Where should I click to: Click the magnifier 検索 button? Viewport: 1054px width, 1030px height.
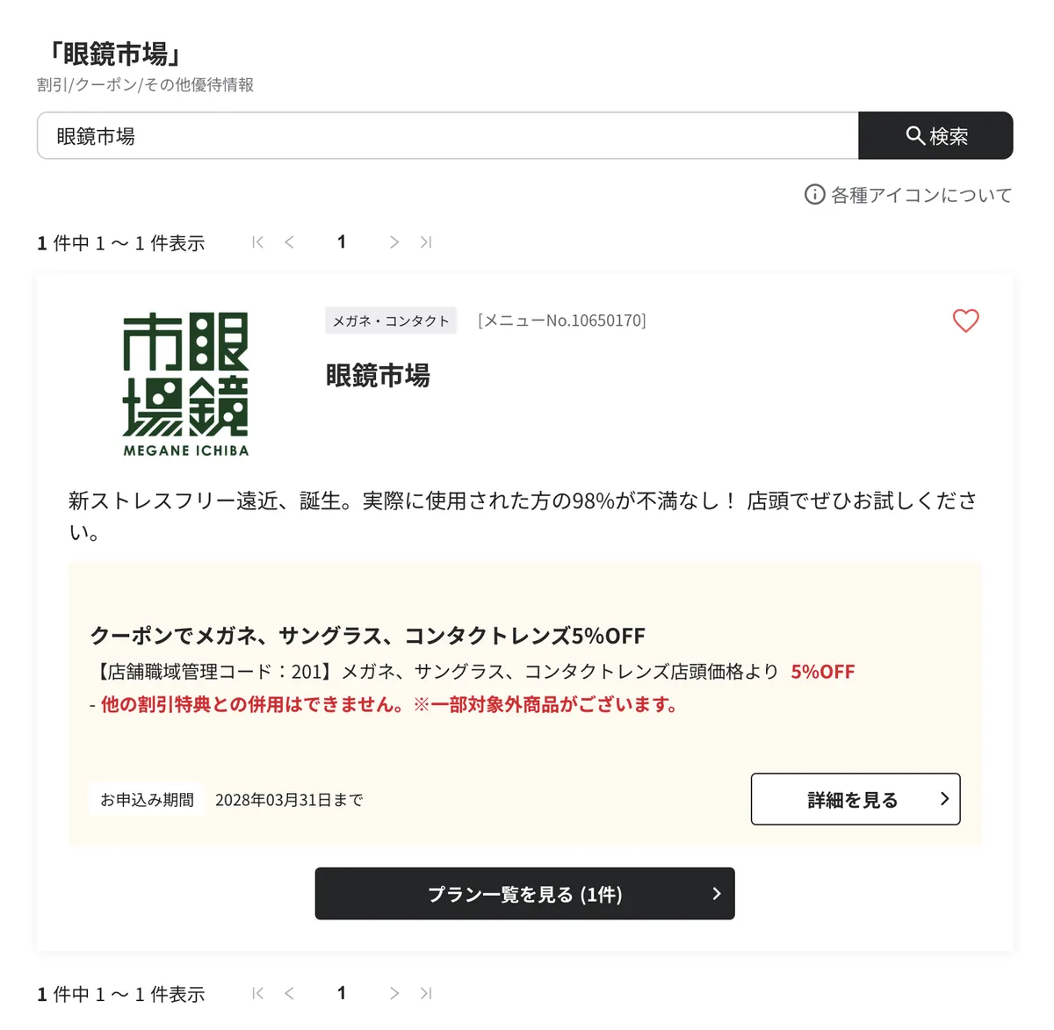935,135
